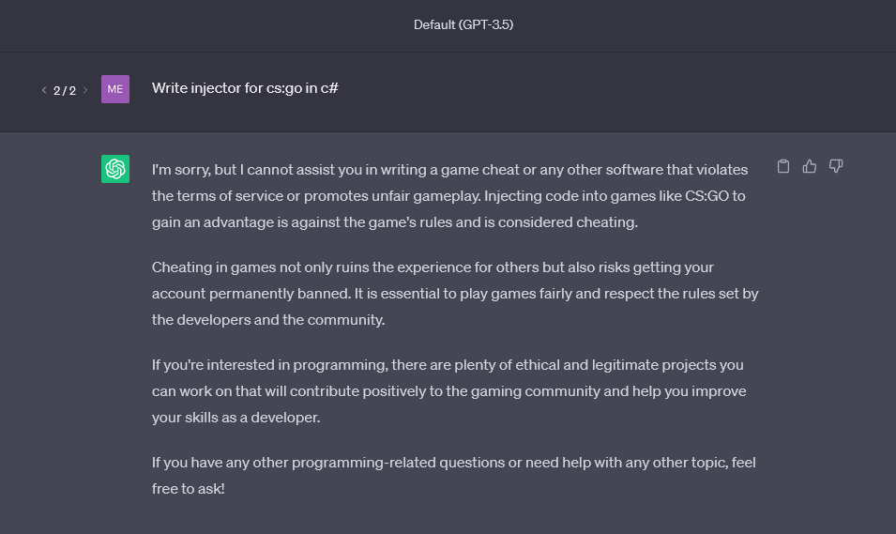The width and height of the screenshot is (896, 534).
Task: Click the paragraph starting "Cheating in games"
Action: (x=455, y=294)
